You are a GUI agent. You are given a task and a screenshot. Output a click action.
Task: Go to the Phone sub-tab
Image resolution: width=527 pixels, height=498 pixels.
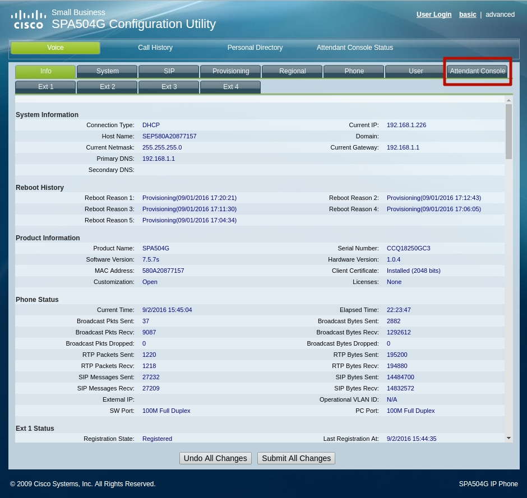[x=354, y=71]
